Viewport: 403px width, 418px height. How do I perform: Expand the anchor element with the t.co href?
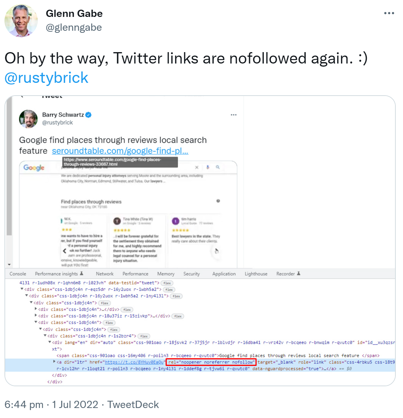click(54, 362)
